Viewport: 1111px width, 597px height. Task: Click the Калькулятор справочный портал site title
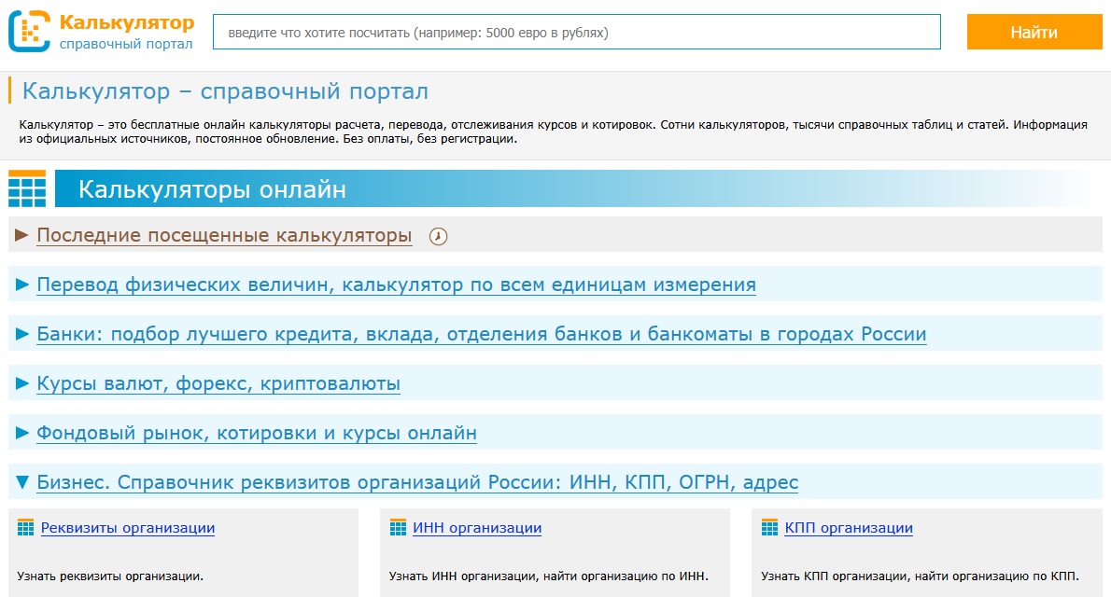click(126, 33)
